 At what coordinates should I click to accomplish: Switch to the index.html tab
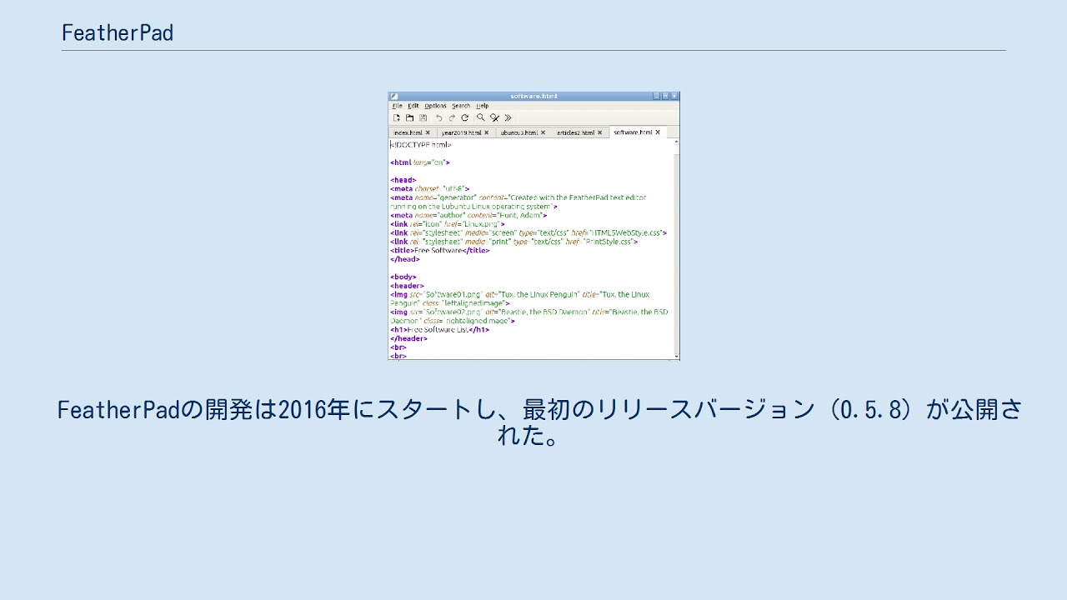(413, 132)
